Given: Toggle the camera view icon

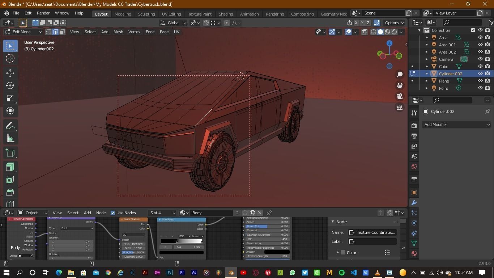Looking at the screenshot, I should pos(400,96).
